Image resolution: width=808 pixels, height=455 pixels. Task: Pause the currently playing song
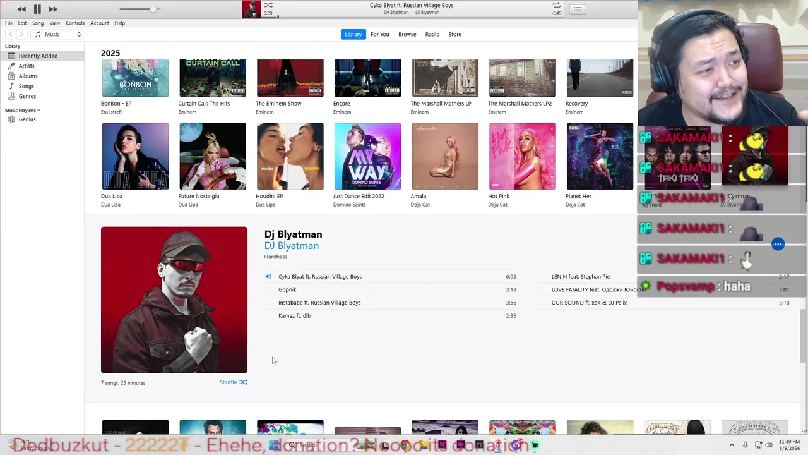pos(37,9)
